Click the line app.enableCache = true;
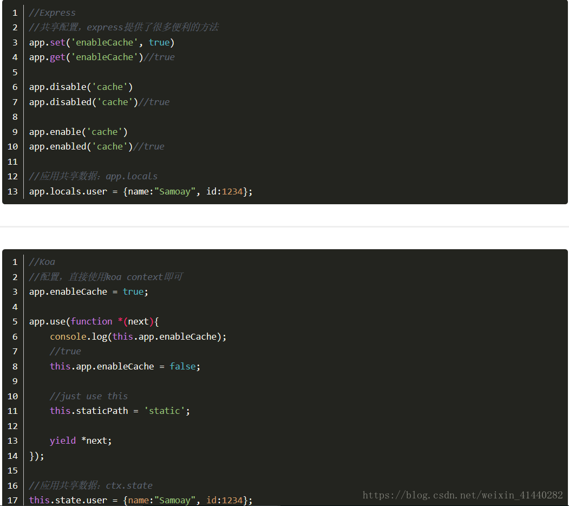 coord(89,291)
